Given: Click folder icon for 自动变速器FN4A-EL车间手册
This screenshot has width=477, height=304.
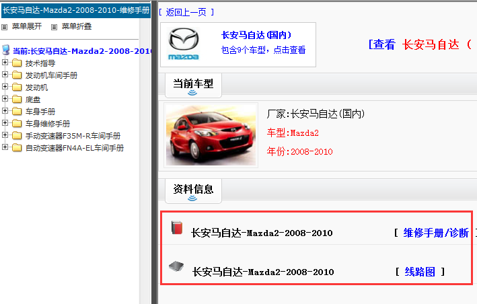Looking at the screenshot, I should [17, 148].
